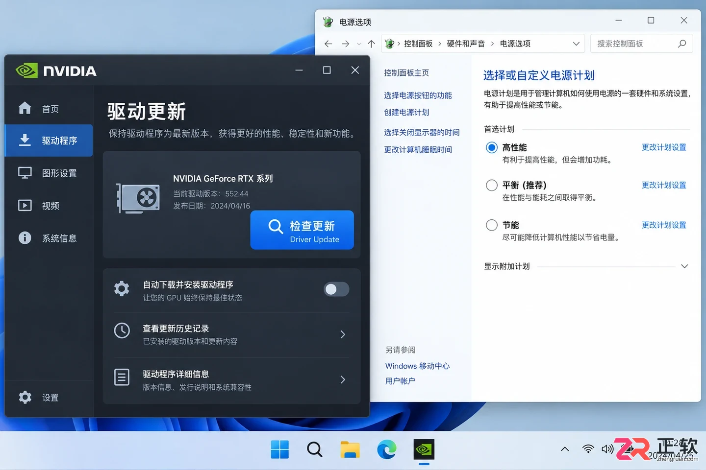Open 视频 section in NVIDIA sidebar
706x470 pixels.
49,206
